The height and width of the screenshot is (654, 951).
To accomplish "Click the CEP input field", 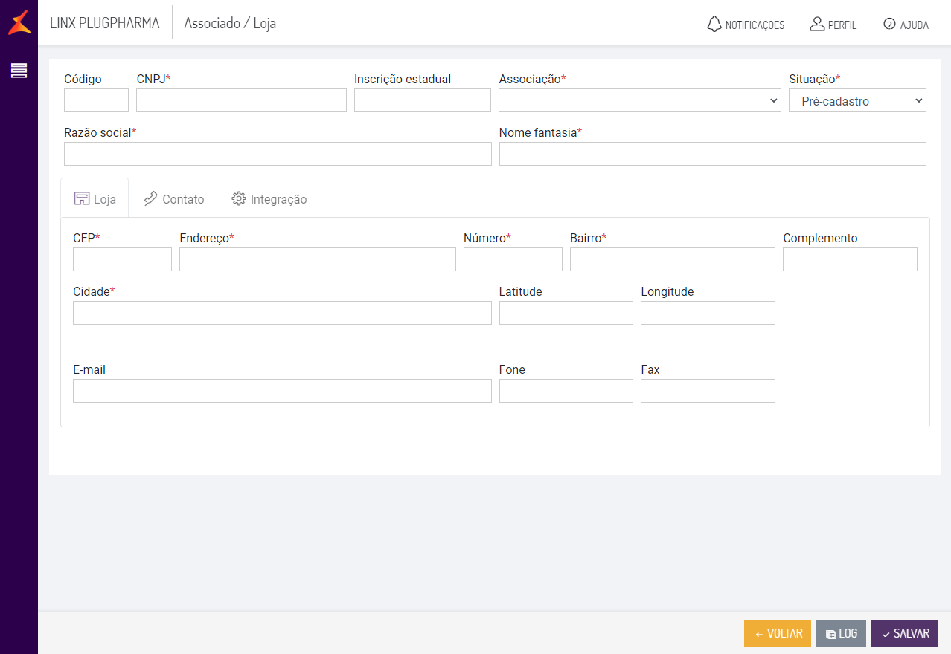I will pos(122,259).
